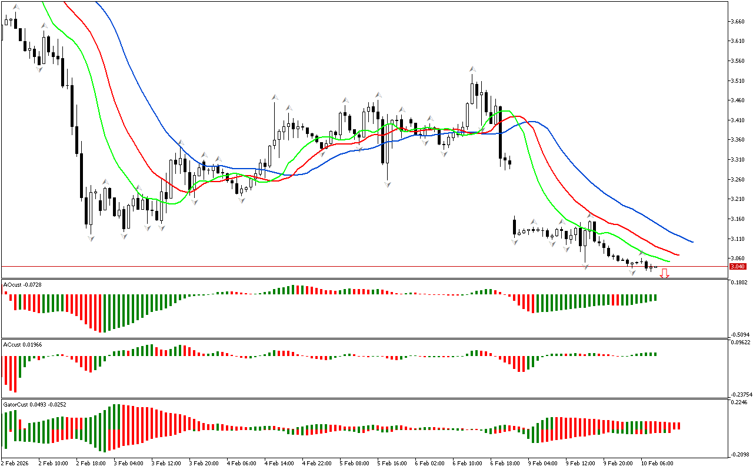Click the red down arrow signal icon
This screenshot has height=470, width=753.
pos(664,273)
